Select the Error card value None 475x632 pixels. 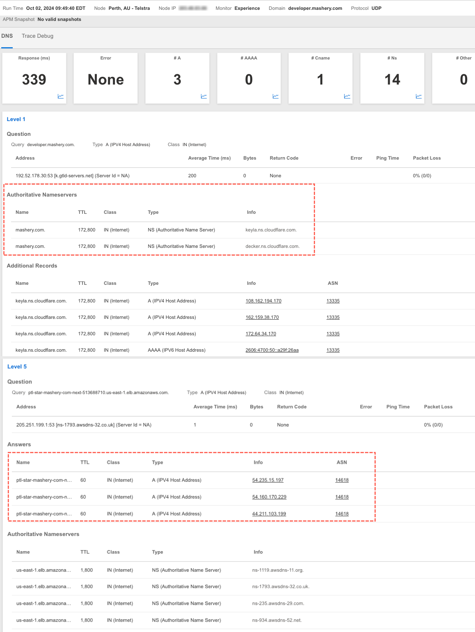point(106,80)
